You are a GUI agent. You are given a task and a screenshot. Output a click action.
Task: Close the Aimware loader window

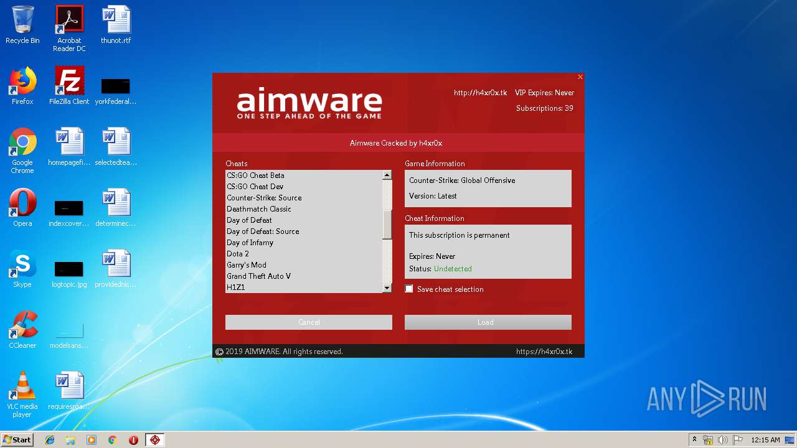click(580, 77)
